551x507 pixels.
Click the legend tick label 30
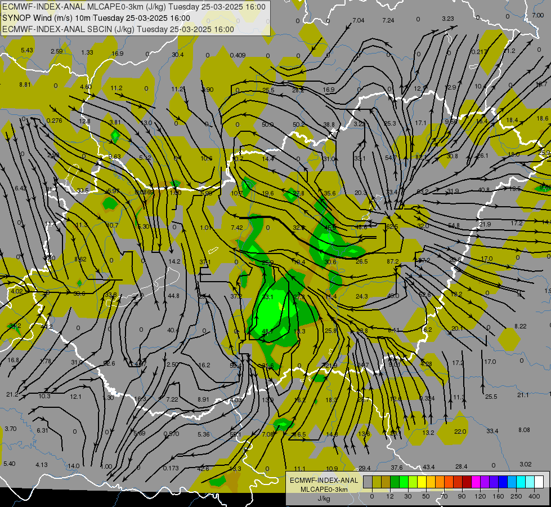coord(408,496)
